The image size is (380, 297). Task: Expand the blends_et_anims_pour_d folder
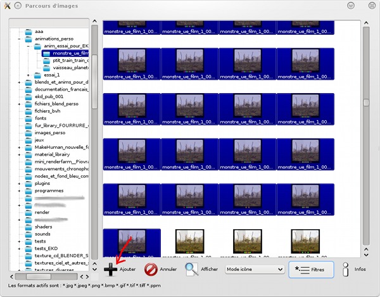[x=19, y=82]
